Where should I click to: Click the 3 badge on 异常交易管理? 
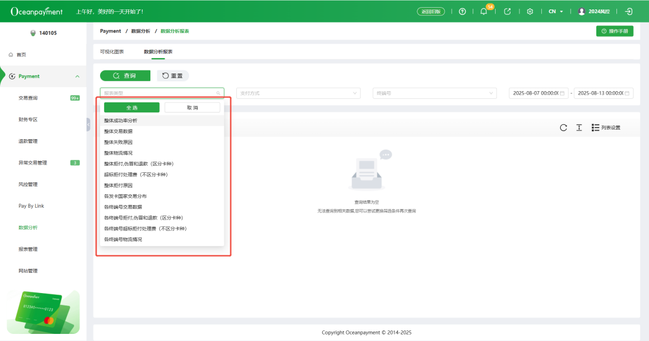click(75, 163)
